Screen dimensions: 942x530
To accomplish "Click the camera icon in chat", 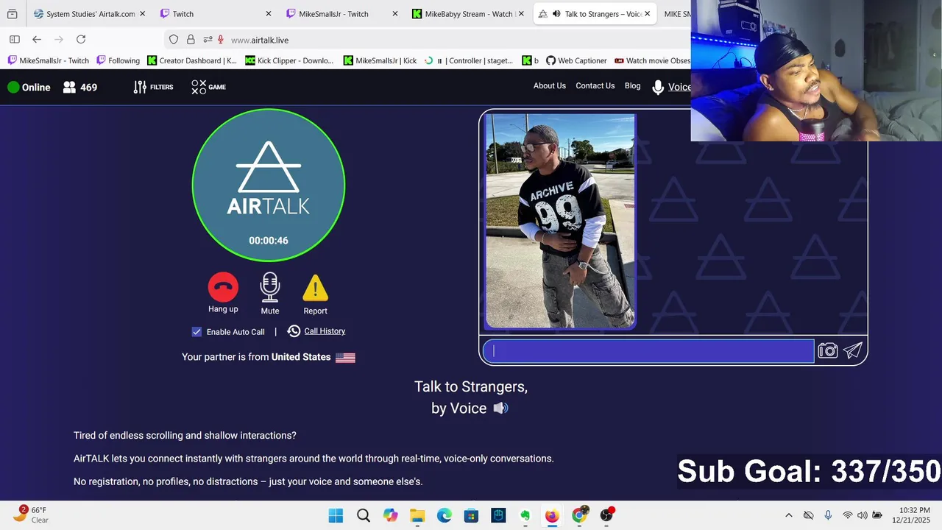I will pos(828,351).
